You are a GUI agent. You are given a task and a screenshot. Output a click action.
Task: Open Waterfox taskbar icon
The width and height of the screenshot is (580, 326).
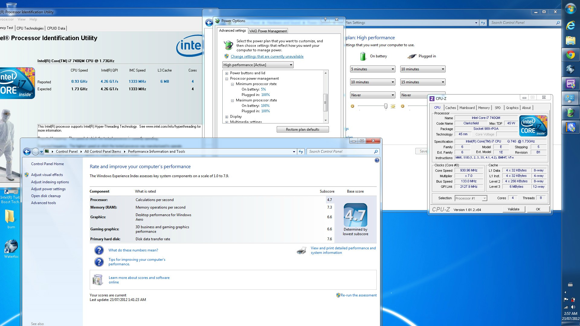pyautogui.click(x=571, y=69)
